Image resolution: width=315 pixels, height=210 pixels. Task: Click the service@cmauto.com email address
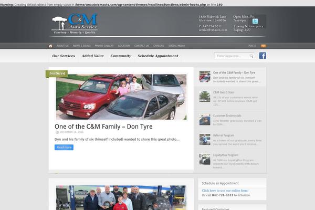(x=213, y=30)
